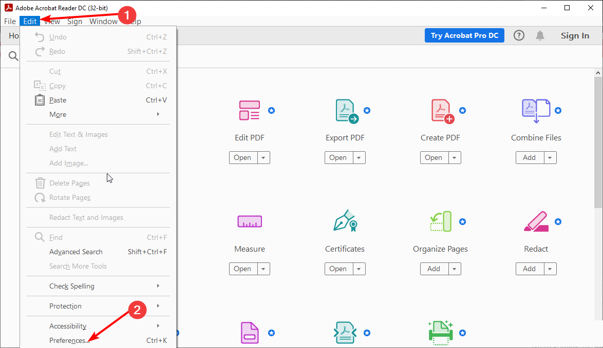
Task: Click the star badge beside Edit PDF
Action: point(272,111)
